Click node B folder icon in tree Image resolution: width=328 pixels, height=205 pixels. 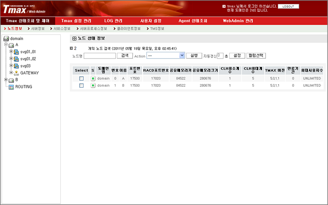point(11,80)
